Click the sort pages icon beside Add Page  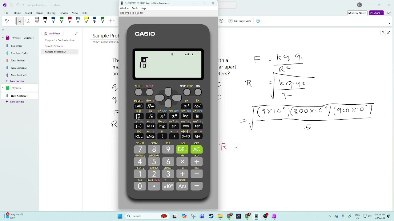[76, 33]
